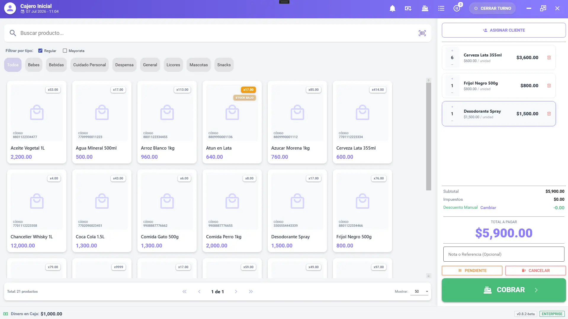Screen dimensions: 568x319
Task: Click the Nota o Referencia field
Action: (x=504, y=254)
